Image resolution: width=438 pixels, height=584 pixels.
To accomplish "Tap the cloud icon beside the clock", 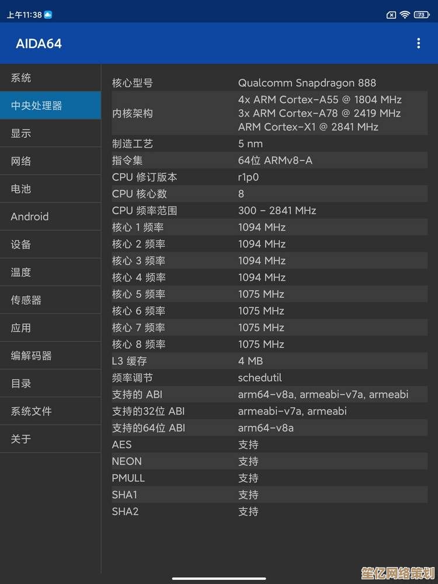I will pyautogui.click(x=48, y=15).
